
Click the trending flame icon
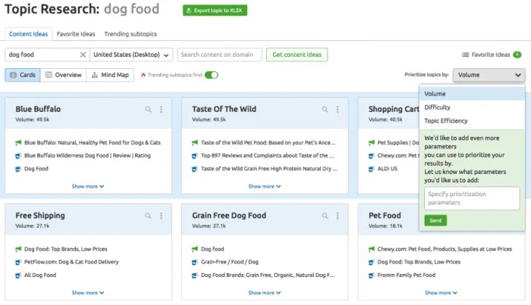(143, 75)
